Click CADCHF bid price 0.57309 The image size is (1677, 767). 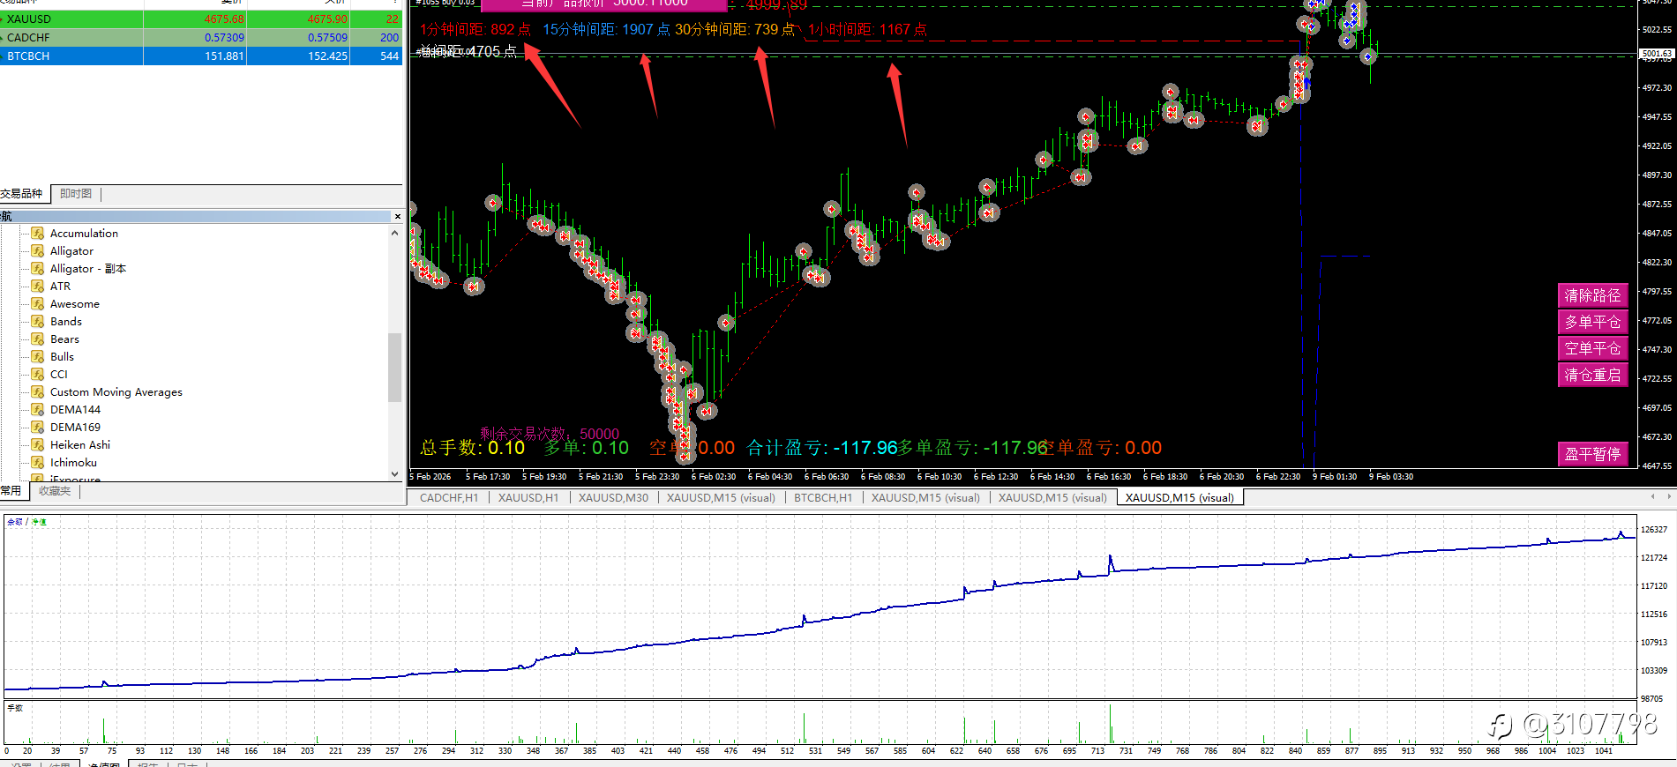pyautogui.click(x=224, y=37)
